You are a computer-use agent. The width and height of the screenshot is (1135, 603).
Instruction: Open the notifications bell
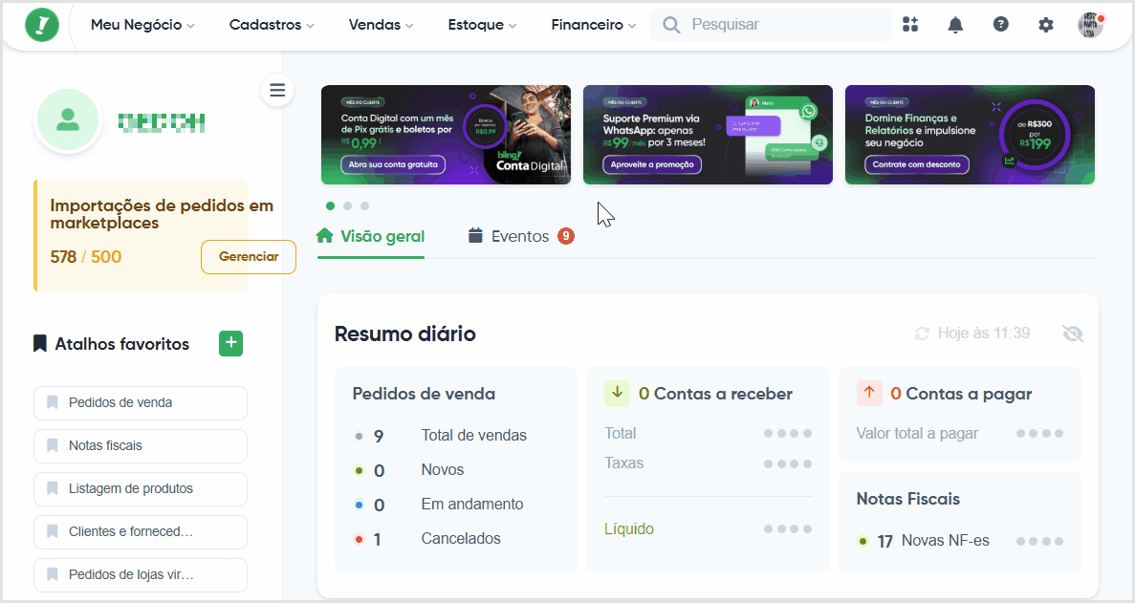click(955, 25)
